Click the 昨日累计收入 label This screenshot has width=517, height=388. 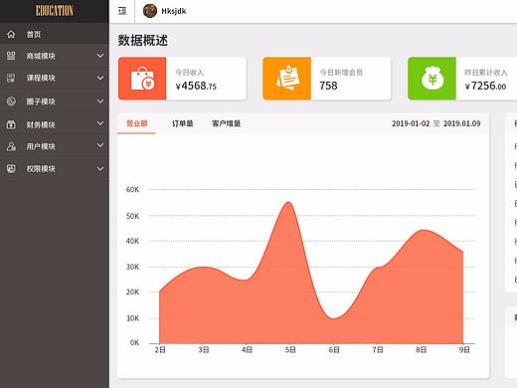(x=486, y=73)
